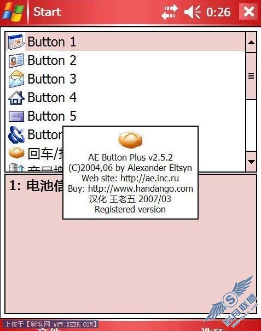
Task: Select the home icon beside Button 4
Action: [16, 98]
